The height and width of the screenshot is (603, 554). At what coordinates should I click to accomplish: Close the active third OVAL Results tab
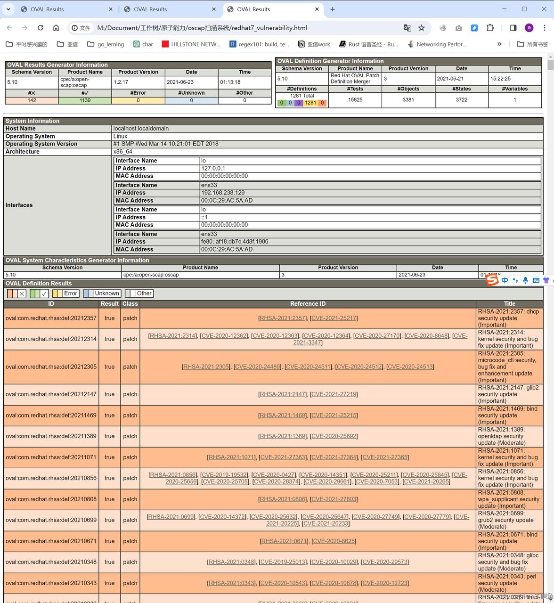317,9
